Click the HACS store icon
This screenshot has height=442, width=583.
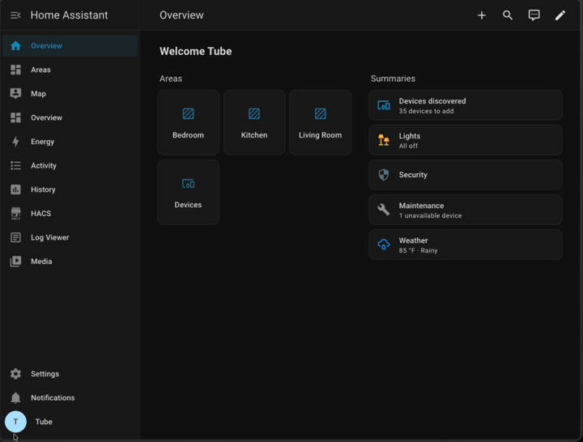(15, 214)
